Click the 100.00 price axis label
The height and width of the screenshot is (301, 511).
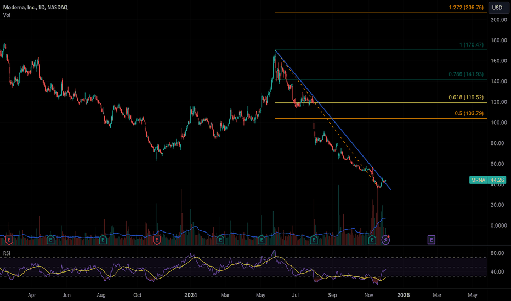click(499, 123)
